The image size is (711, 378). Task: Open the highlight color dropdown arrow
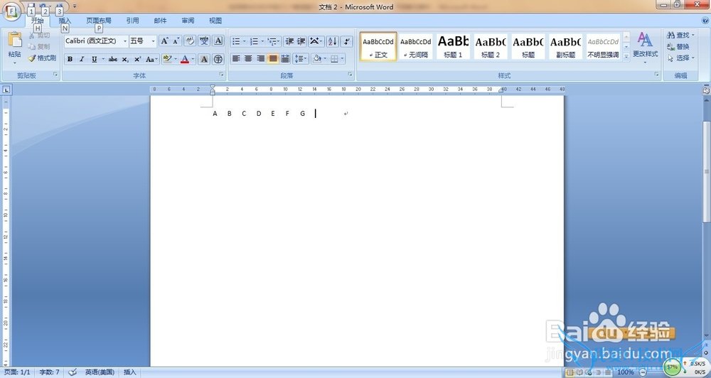coord(176,60)
